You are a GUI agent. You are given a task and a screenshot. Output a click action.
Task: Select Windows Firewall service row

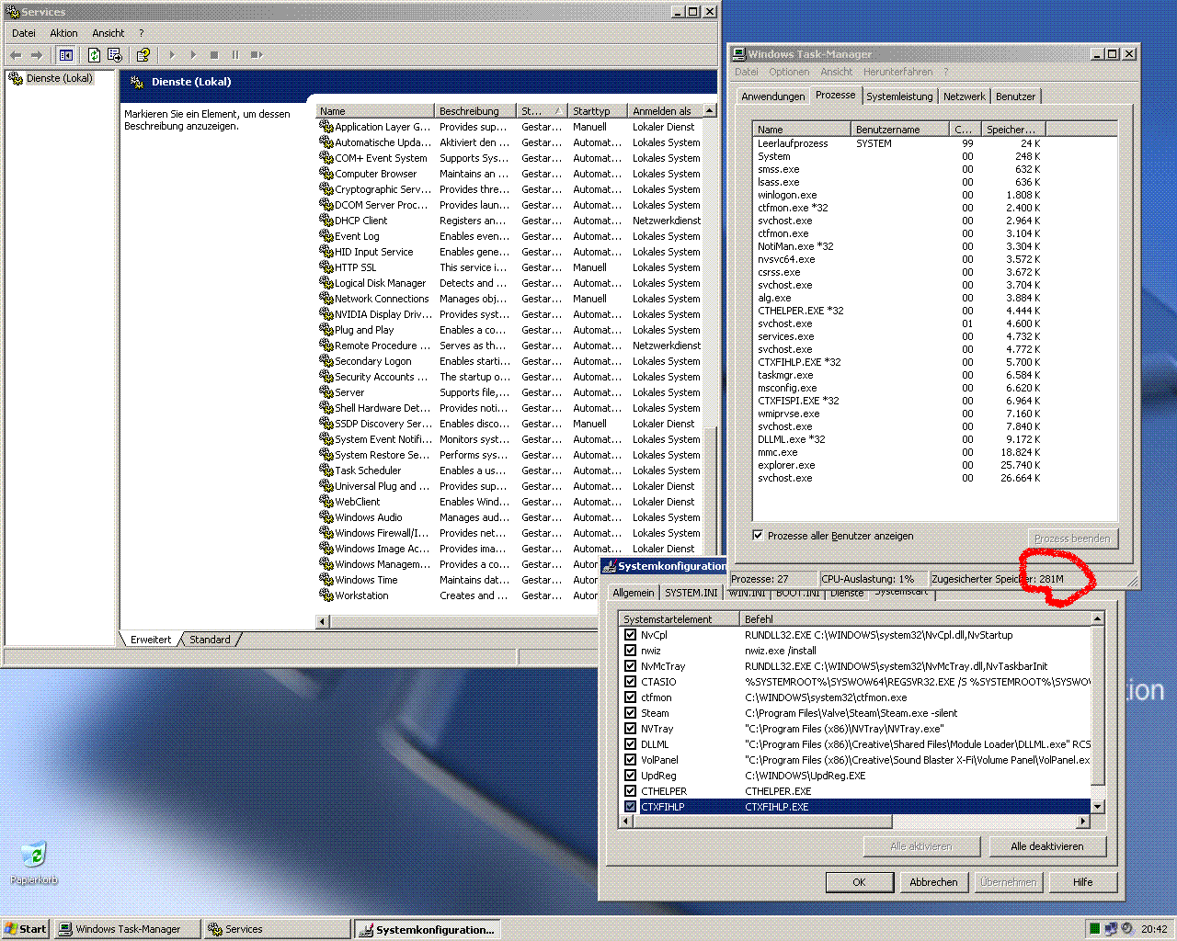pos(510,533)
